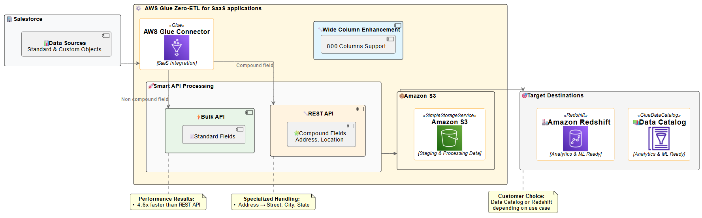This screenshot has width=702, height=218.
Task: Click the Target Destinations title
Action: 555,95
